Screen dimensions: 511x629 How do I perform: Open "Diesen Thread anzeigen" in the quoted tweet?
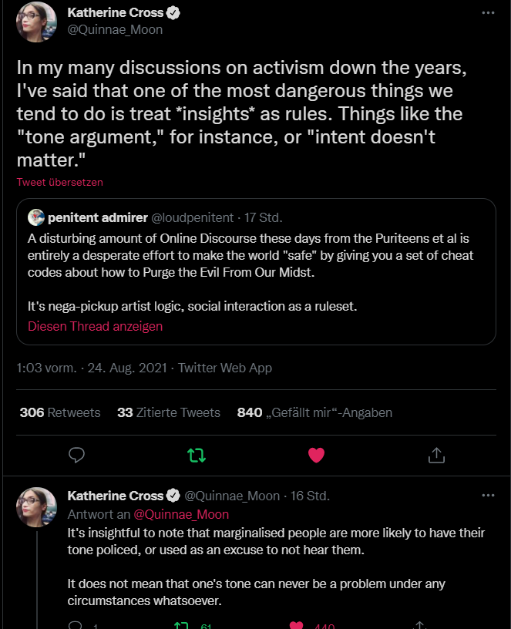(x=95, y=326)
